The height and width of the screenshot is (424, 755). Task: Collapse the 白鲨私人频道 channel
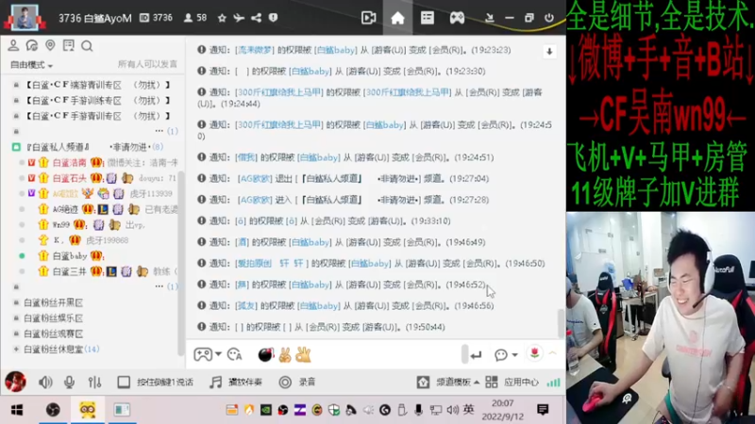(x=16, y=147)
